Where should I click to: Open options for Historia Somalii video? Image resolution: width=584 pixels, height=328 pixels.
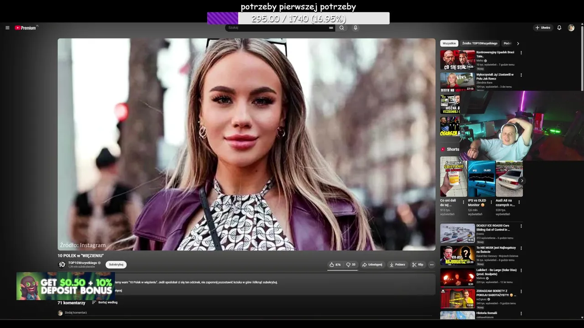pyautogui.click(x=521, y=314)
